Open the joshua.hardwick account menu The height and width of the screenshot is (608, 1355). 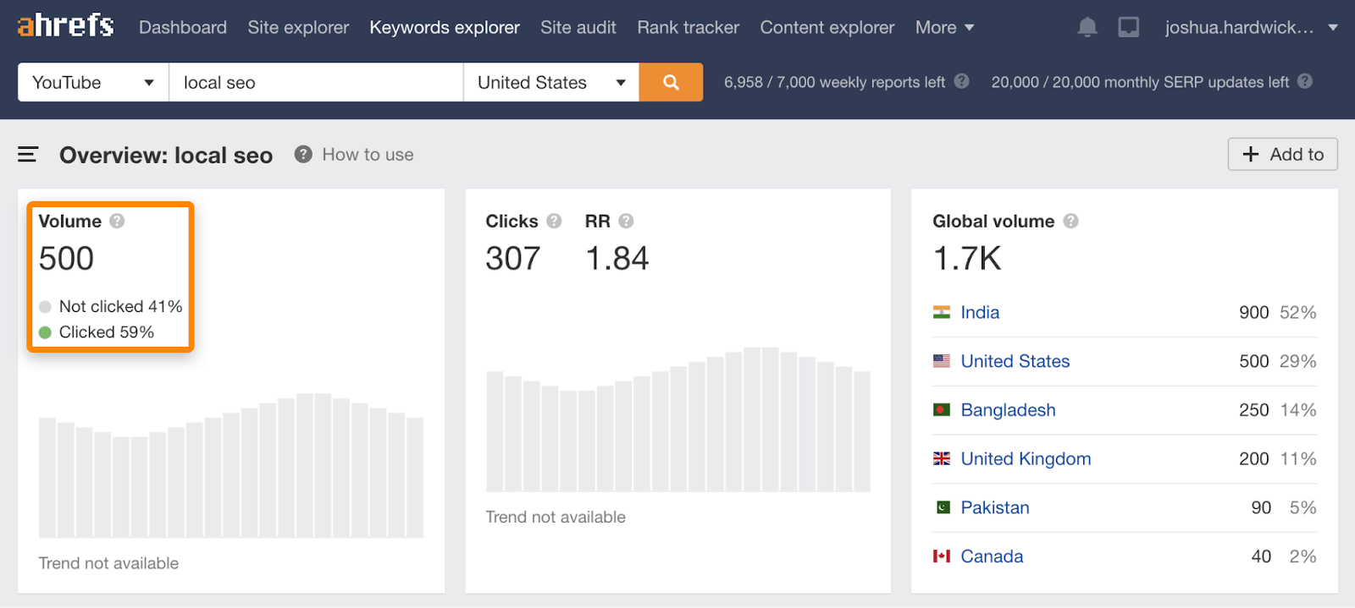click(1250, 27)
